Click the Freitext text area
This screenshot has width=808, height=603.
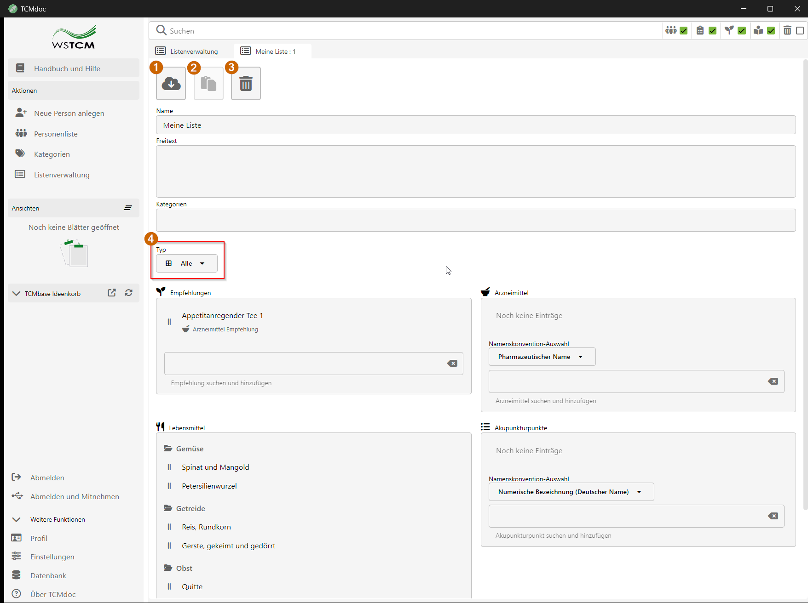[x=475, y=171]
